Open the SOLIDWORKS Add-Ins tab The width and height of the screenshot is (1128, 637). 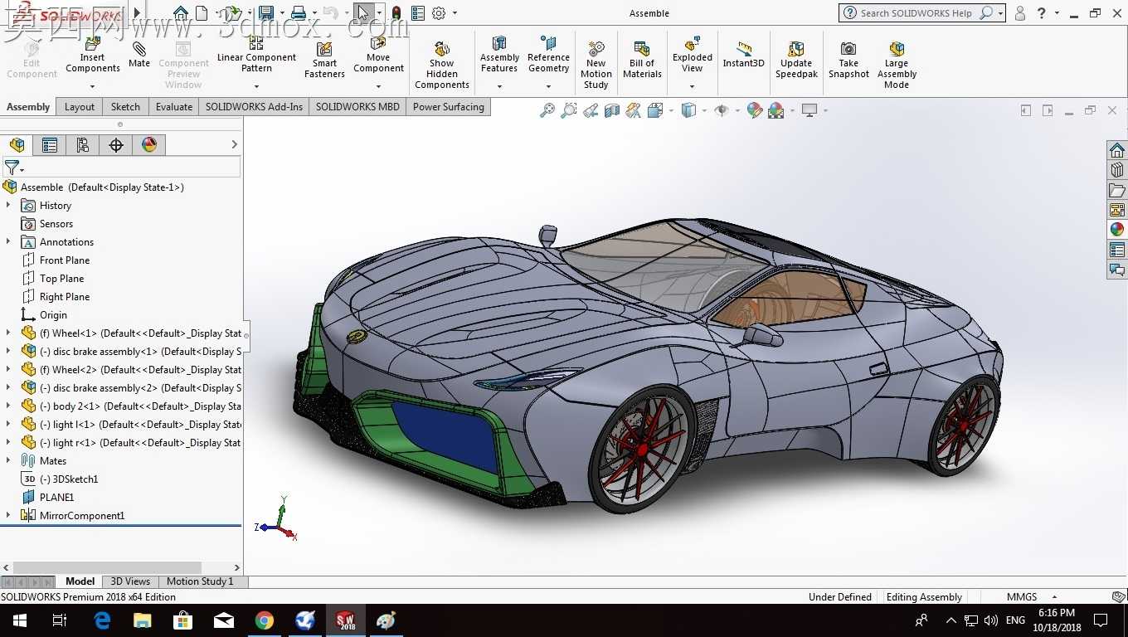click(254, 107)
